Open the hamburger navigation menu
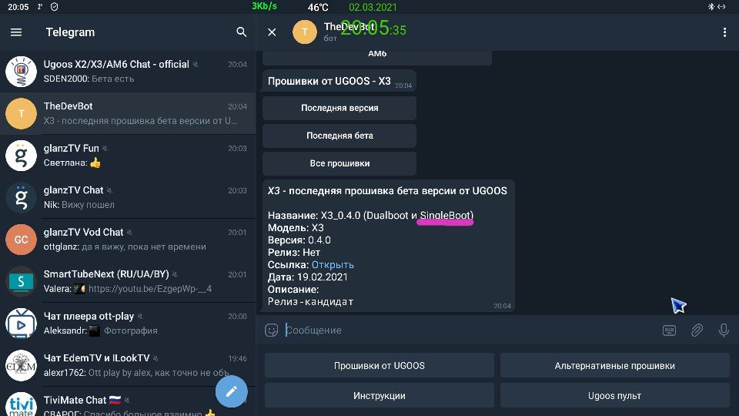 click(x=16, y=32)
